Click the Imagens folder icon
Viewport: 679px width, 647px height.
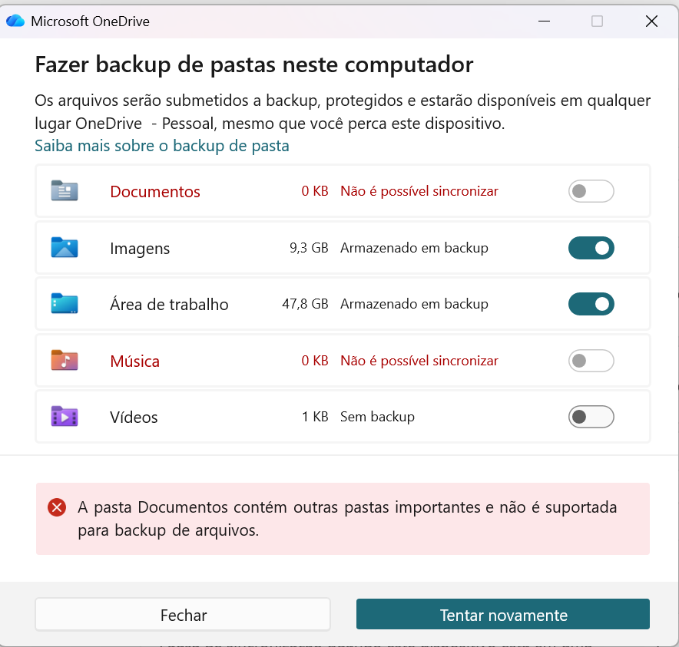(65, 248)
